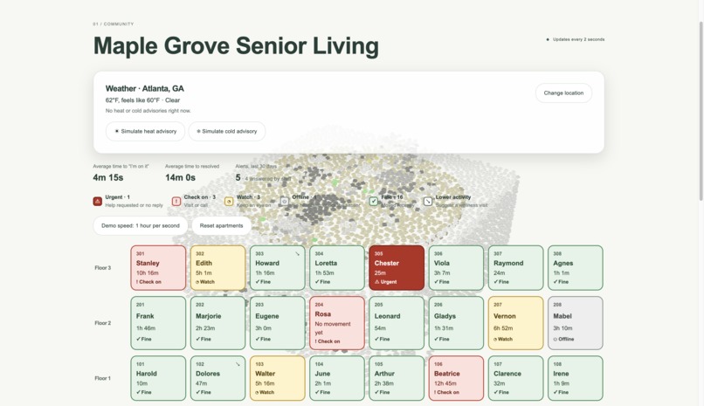Select Arthur's apartment 105 card
Screen dimensions: 704x406
coord(397,378)
